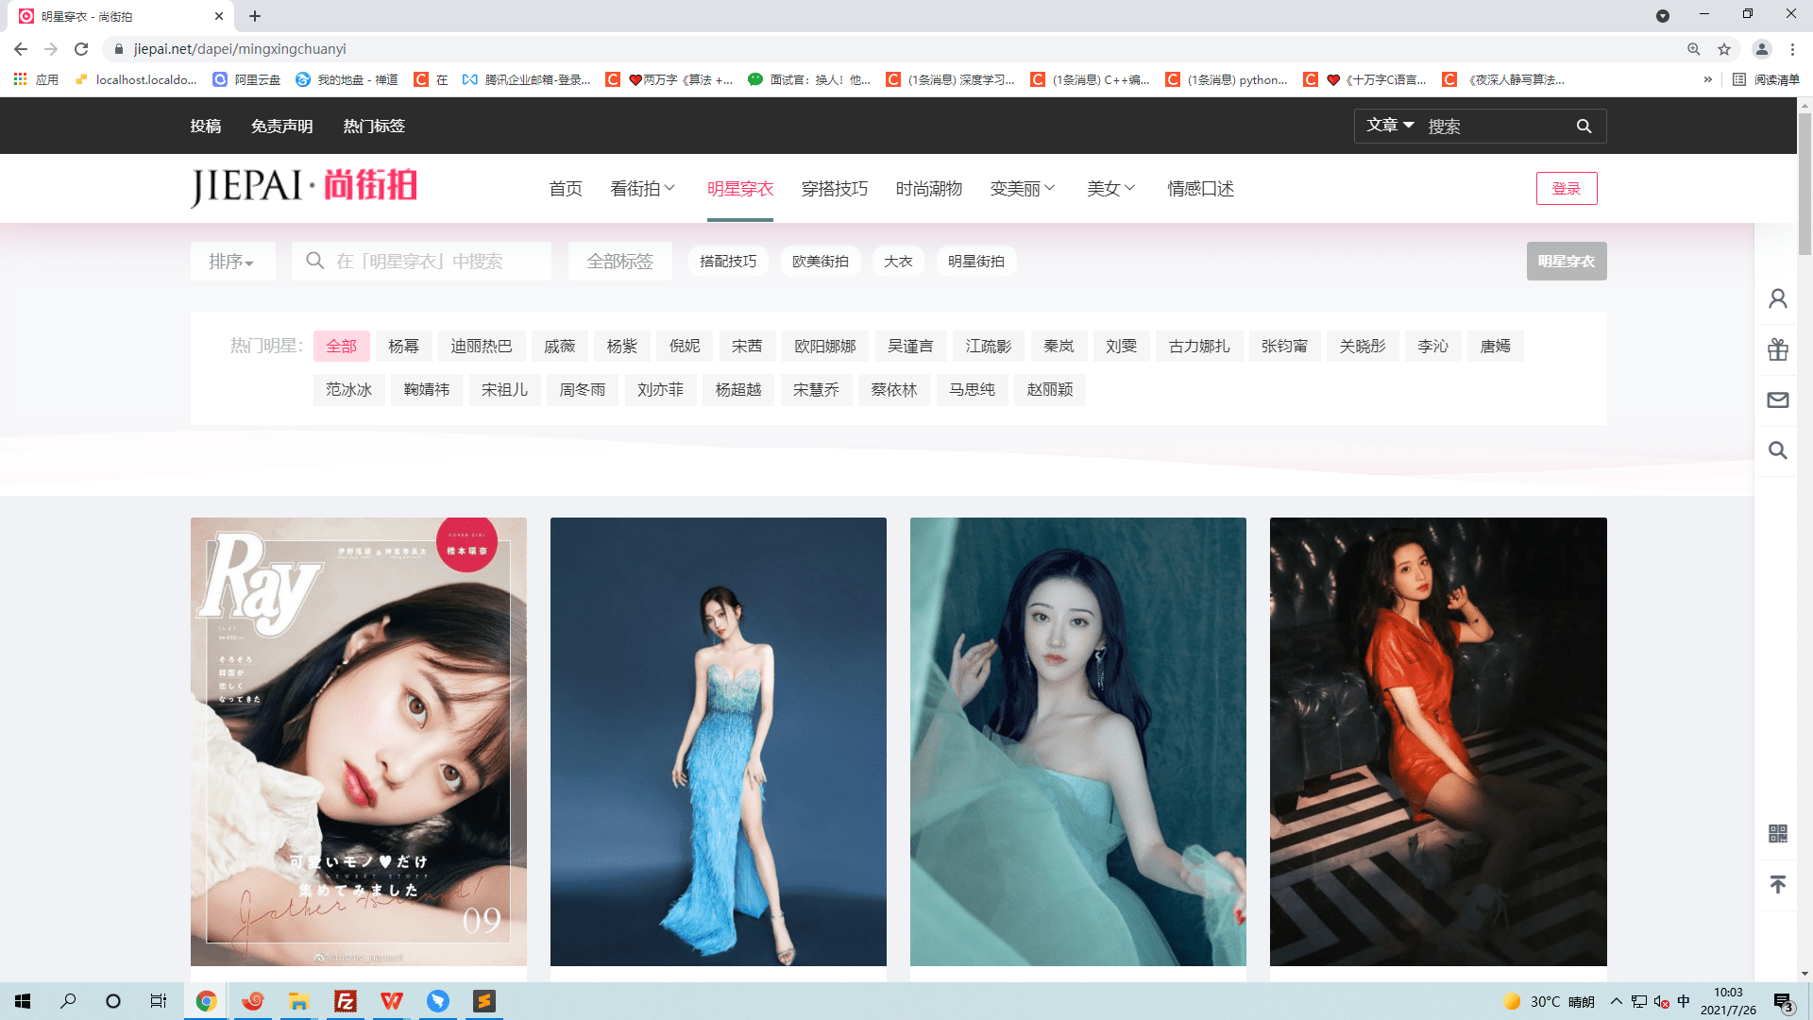Open the gift icon in right sidebar

1778,349
